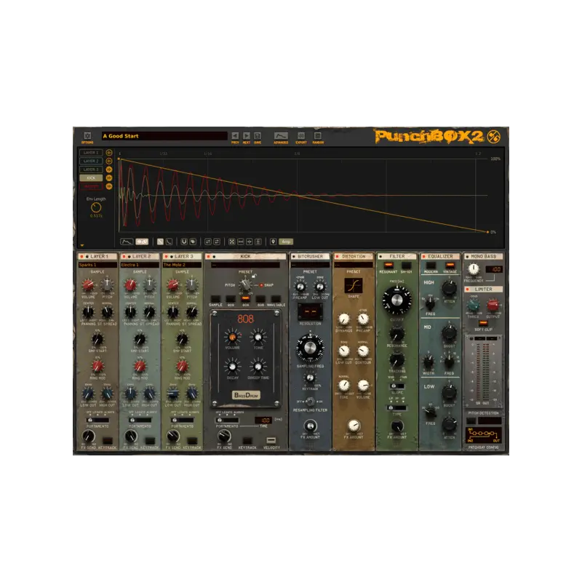The height and width of the screenshot is (582, 582).
Task: Toggle Layer 2 module power LED
Action: click(x=124, y=257)
